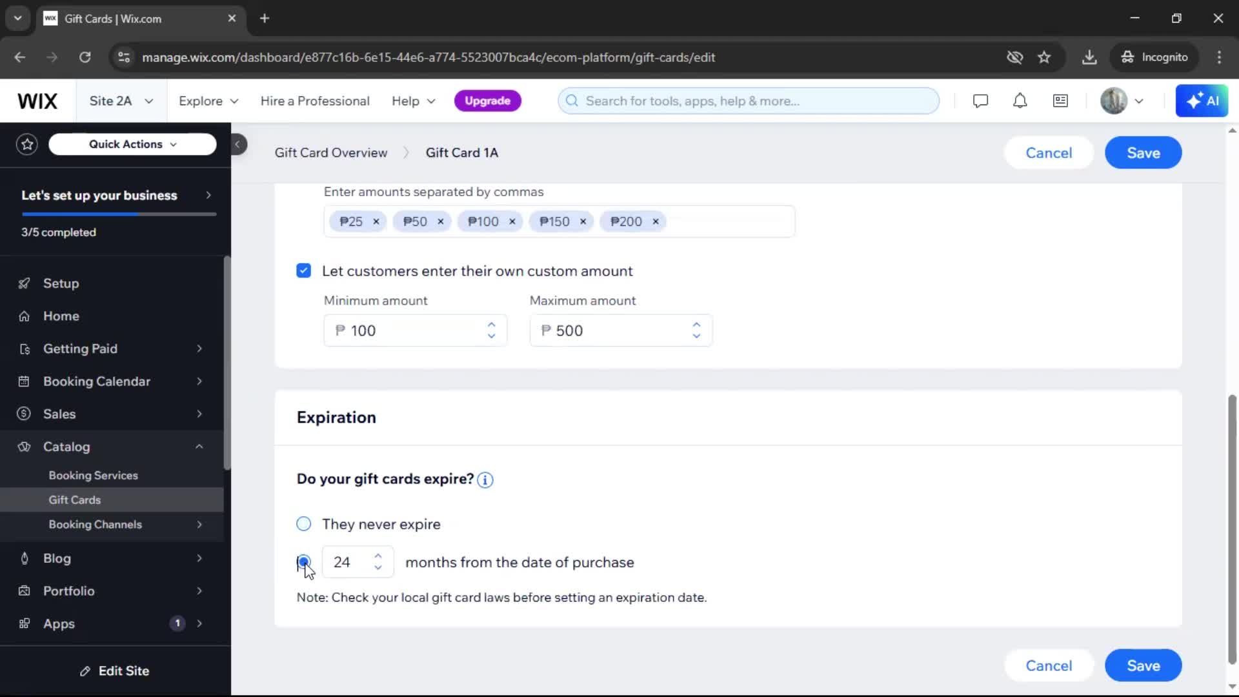Bookmark this page with star icon
Viewport: 1239px width, 697px height.
pos(1044,57)
